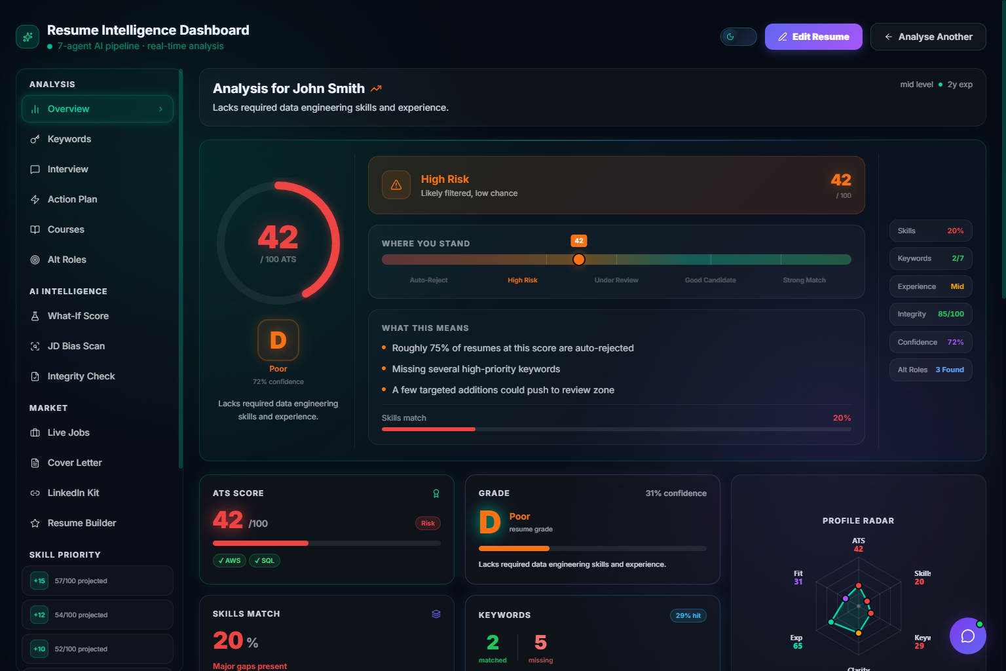Click the 2 matched keywords count
The image size is (1006, 671).
(x=493, y=642)
